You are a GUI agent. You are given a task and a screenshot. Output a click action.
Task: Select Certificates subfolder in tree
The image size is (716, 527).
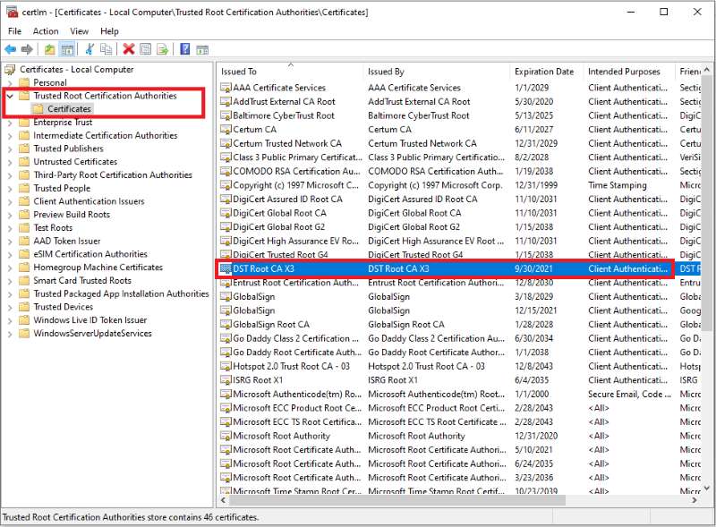click(x=69, y=108)
